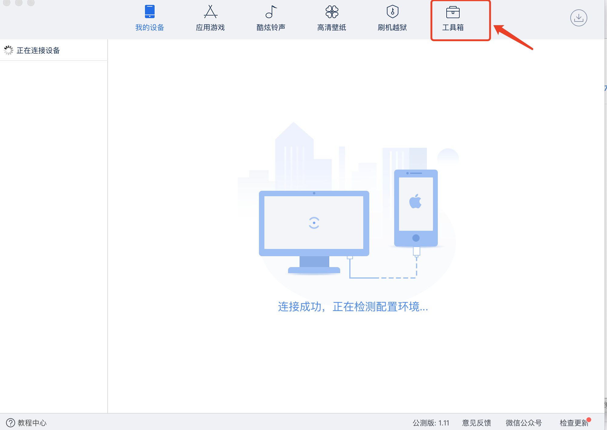
Task: Open 教程中心 tutorial link
Action: click(32, 423)
